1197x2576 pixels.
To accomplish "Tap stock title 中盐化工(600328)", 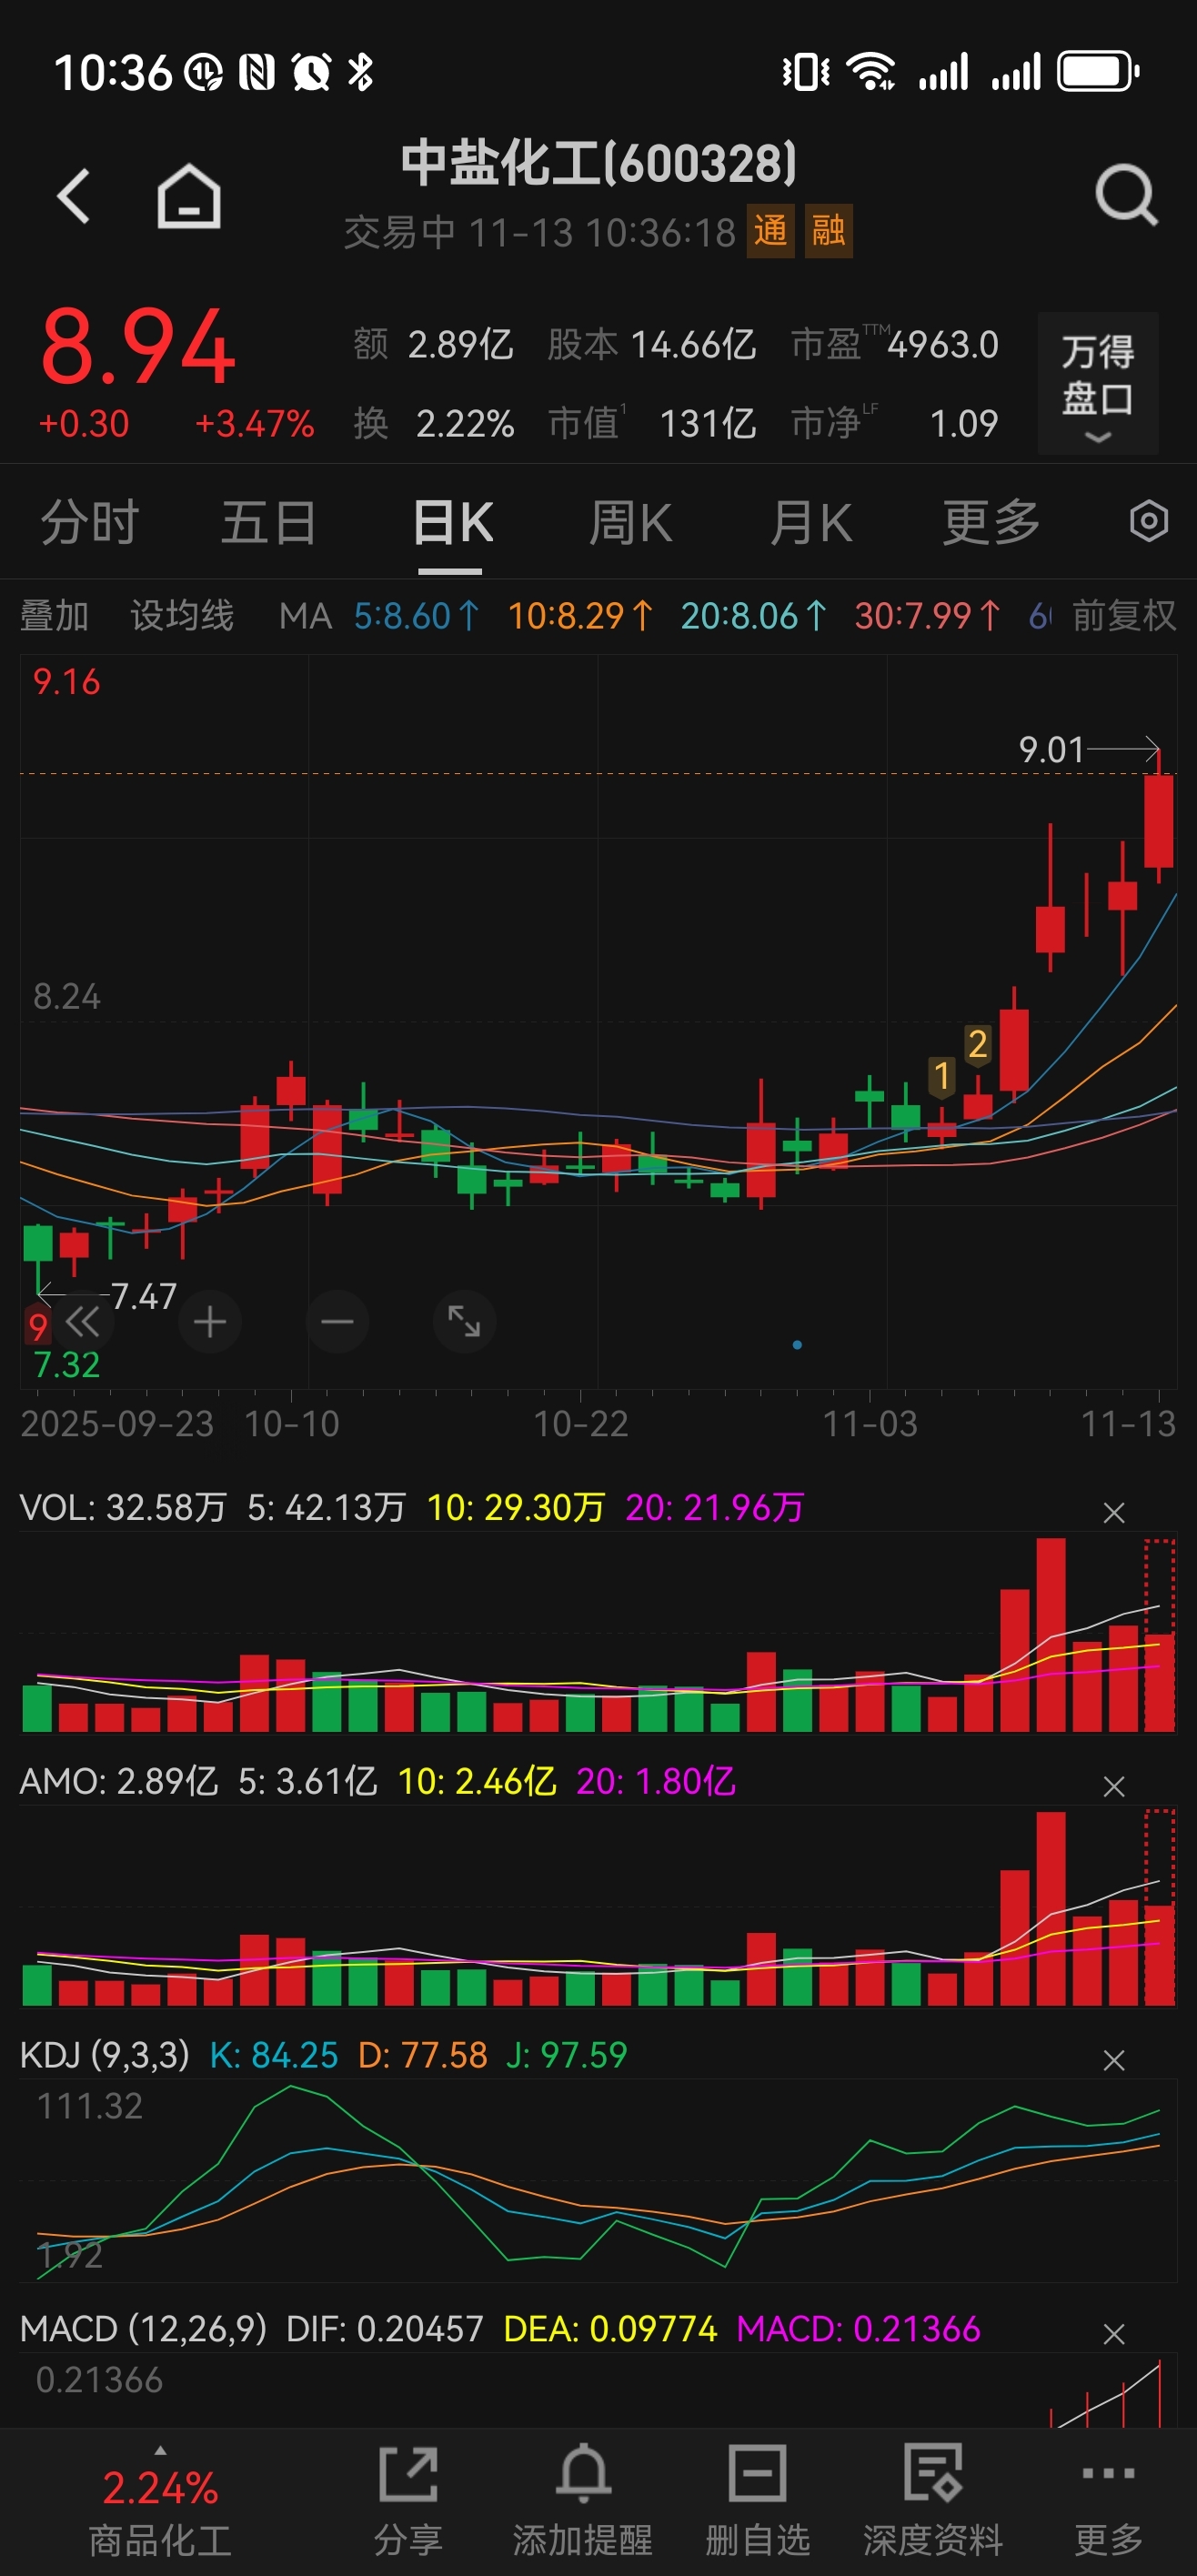I will click(x=599, y=163).
